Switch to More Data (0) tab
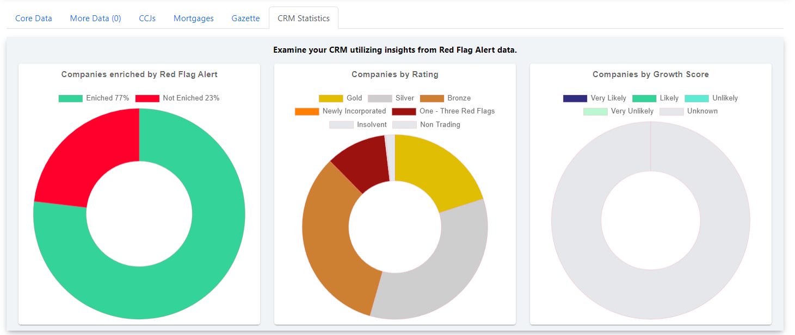The image size is (795, 335). click(96, 18)
